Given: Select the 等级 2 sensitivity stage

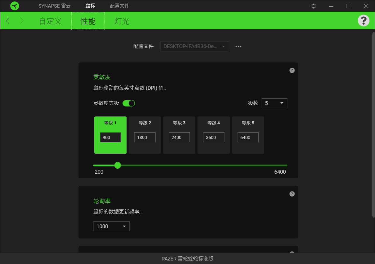Looking at the screenshot, I should tap(145, 135).
